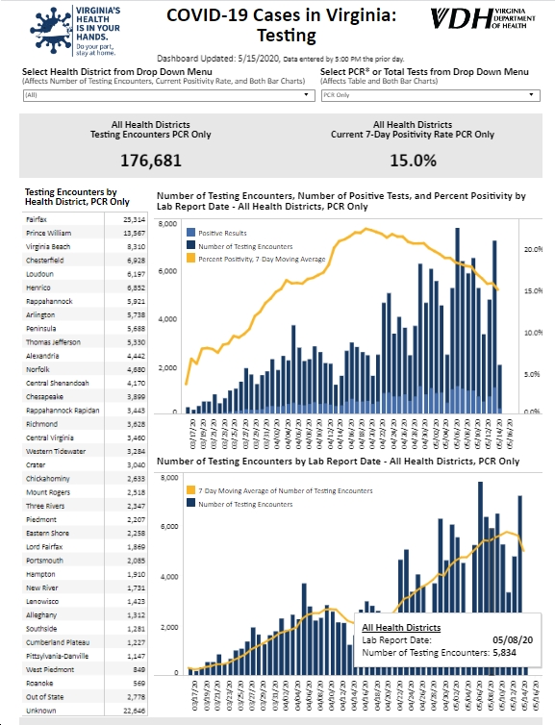Open the Health District dropdown arrow
This screenshot has width=555, height=725.
(306, 95)
